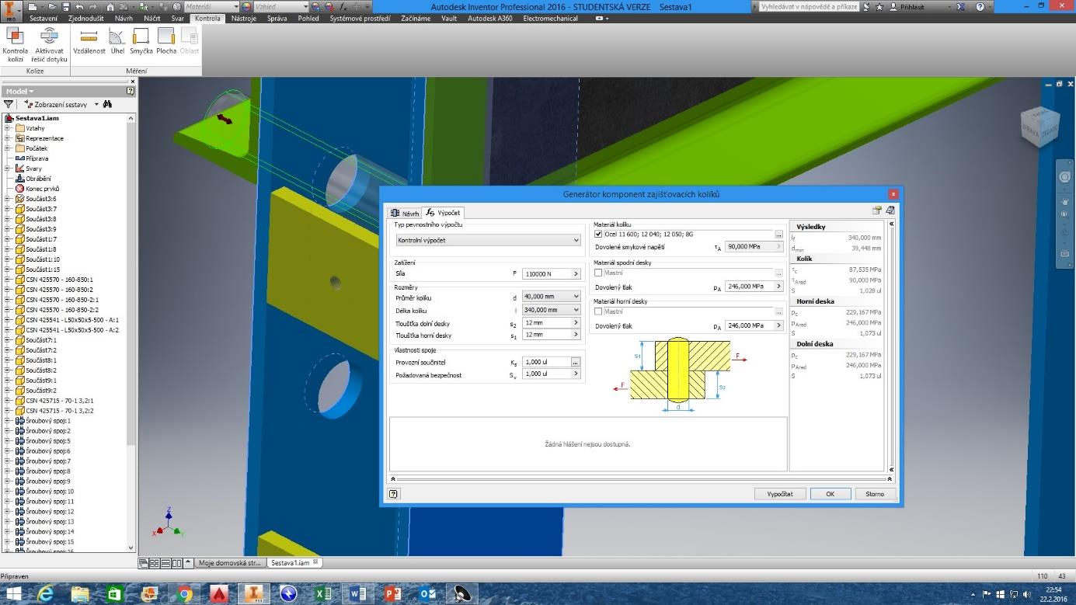Click the dialog help question mark icon

coord(394,494)
